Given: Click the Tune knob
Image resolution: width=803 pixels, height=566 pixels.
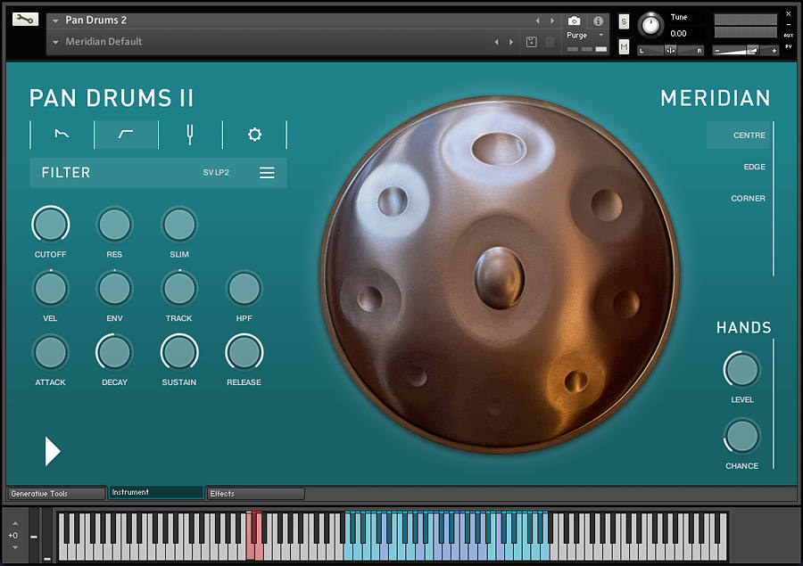Looking at the screenshot, I should [x=651, y=25].
